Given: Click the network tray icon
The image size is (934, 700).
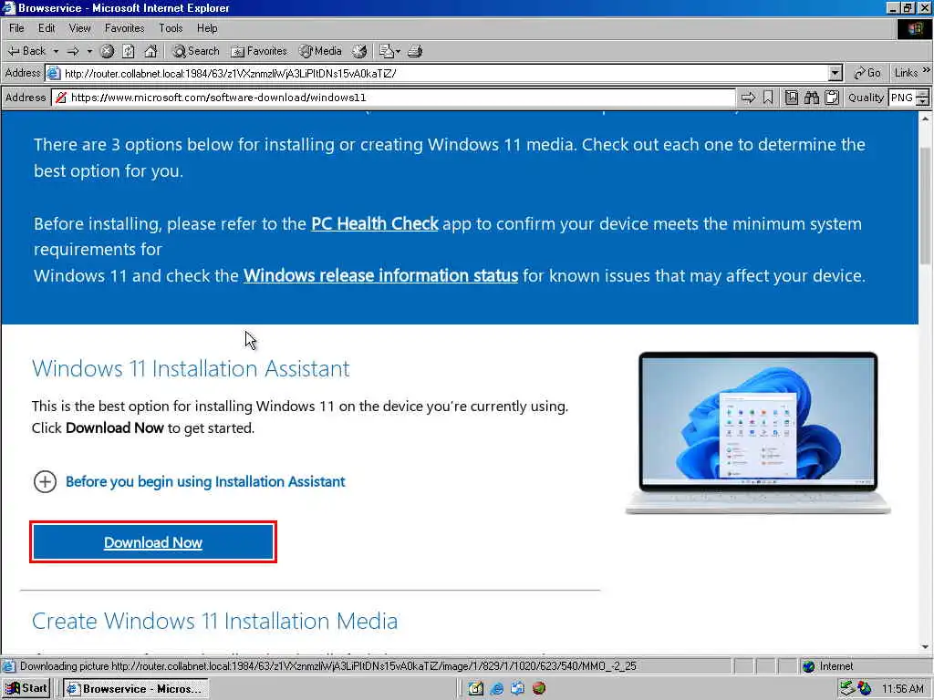Looking at the screenshot, I should pyautogui.click(x=847, y=689).
